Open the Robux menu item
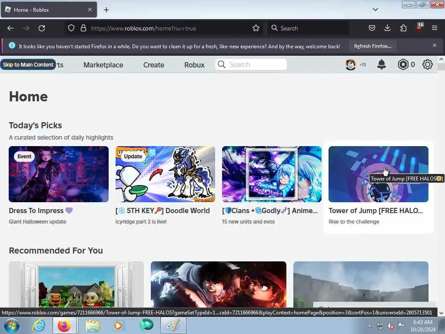Screen dimensions: 445x334 pyautogui.click(x=194, y=65)
